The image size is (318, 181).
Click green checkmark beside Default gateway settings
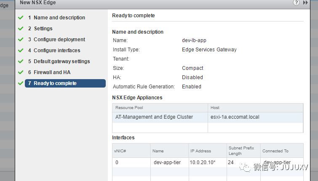click(x=21, y=61)
